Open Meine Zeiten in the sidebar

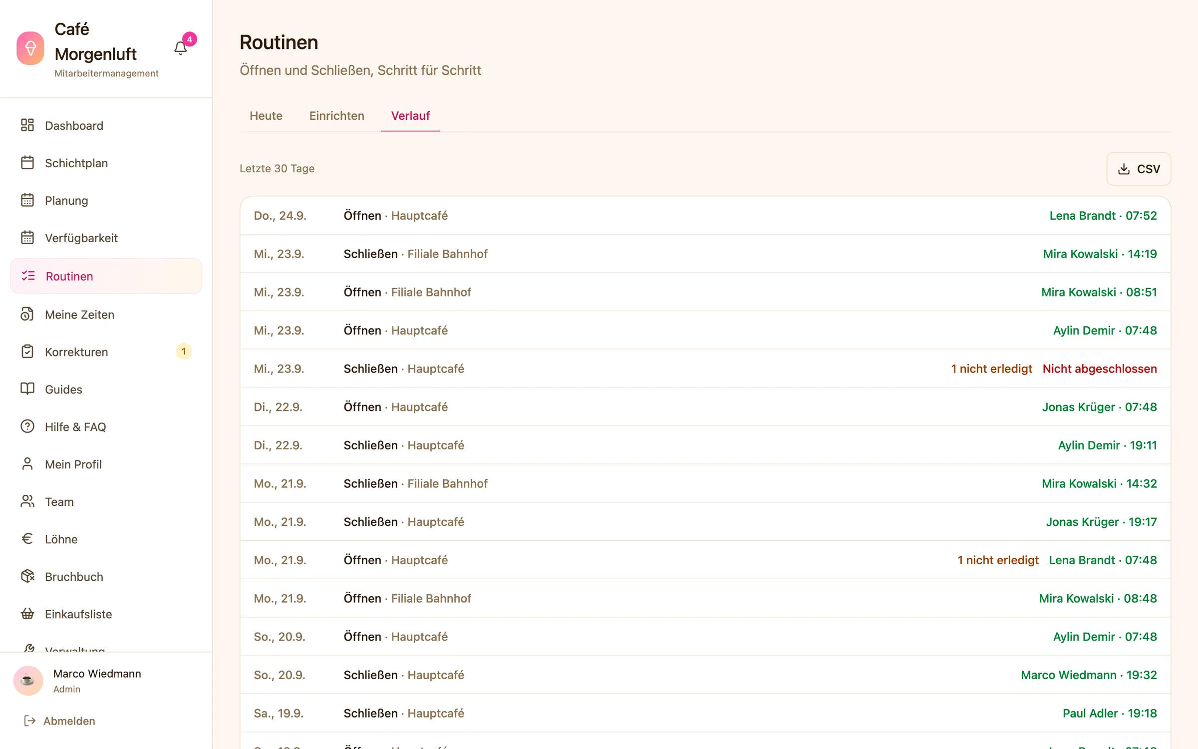click(106, 315)
